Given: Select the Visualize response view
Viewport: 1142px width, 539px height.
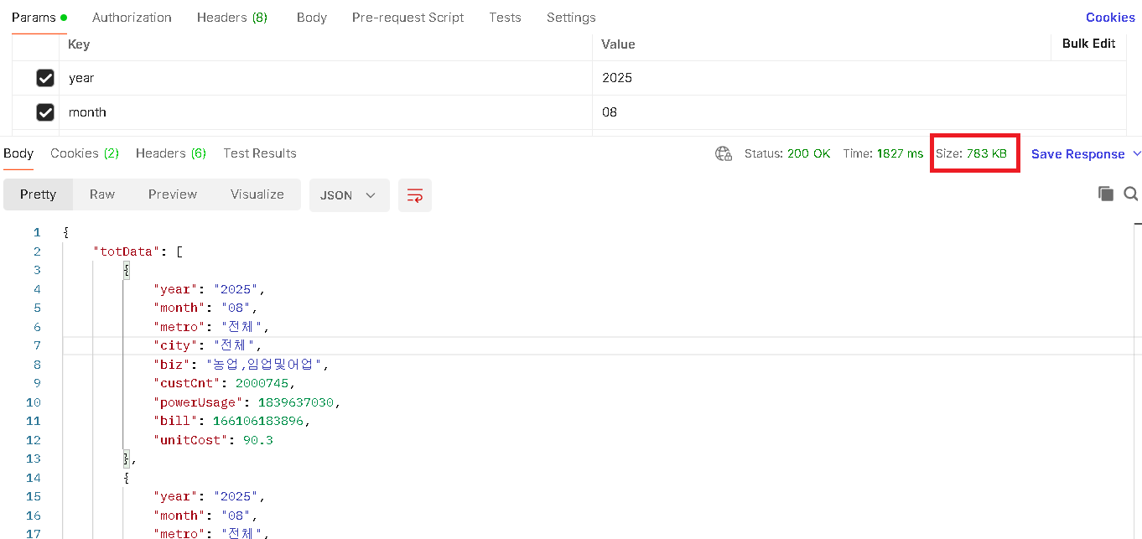Looking at the screenshot, I should click(x=257, y=194).
